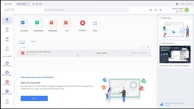Open the PDF tool icon at top
Image resolution: width=194 pixels, height=109 pixels.
click(x=67, y=23)
